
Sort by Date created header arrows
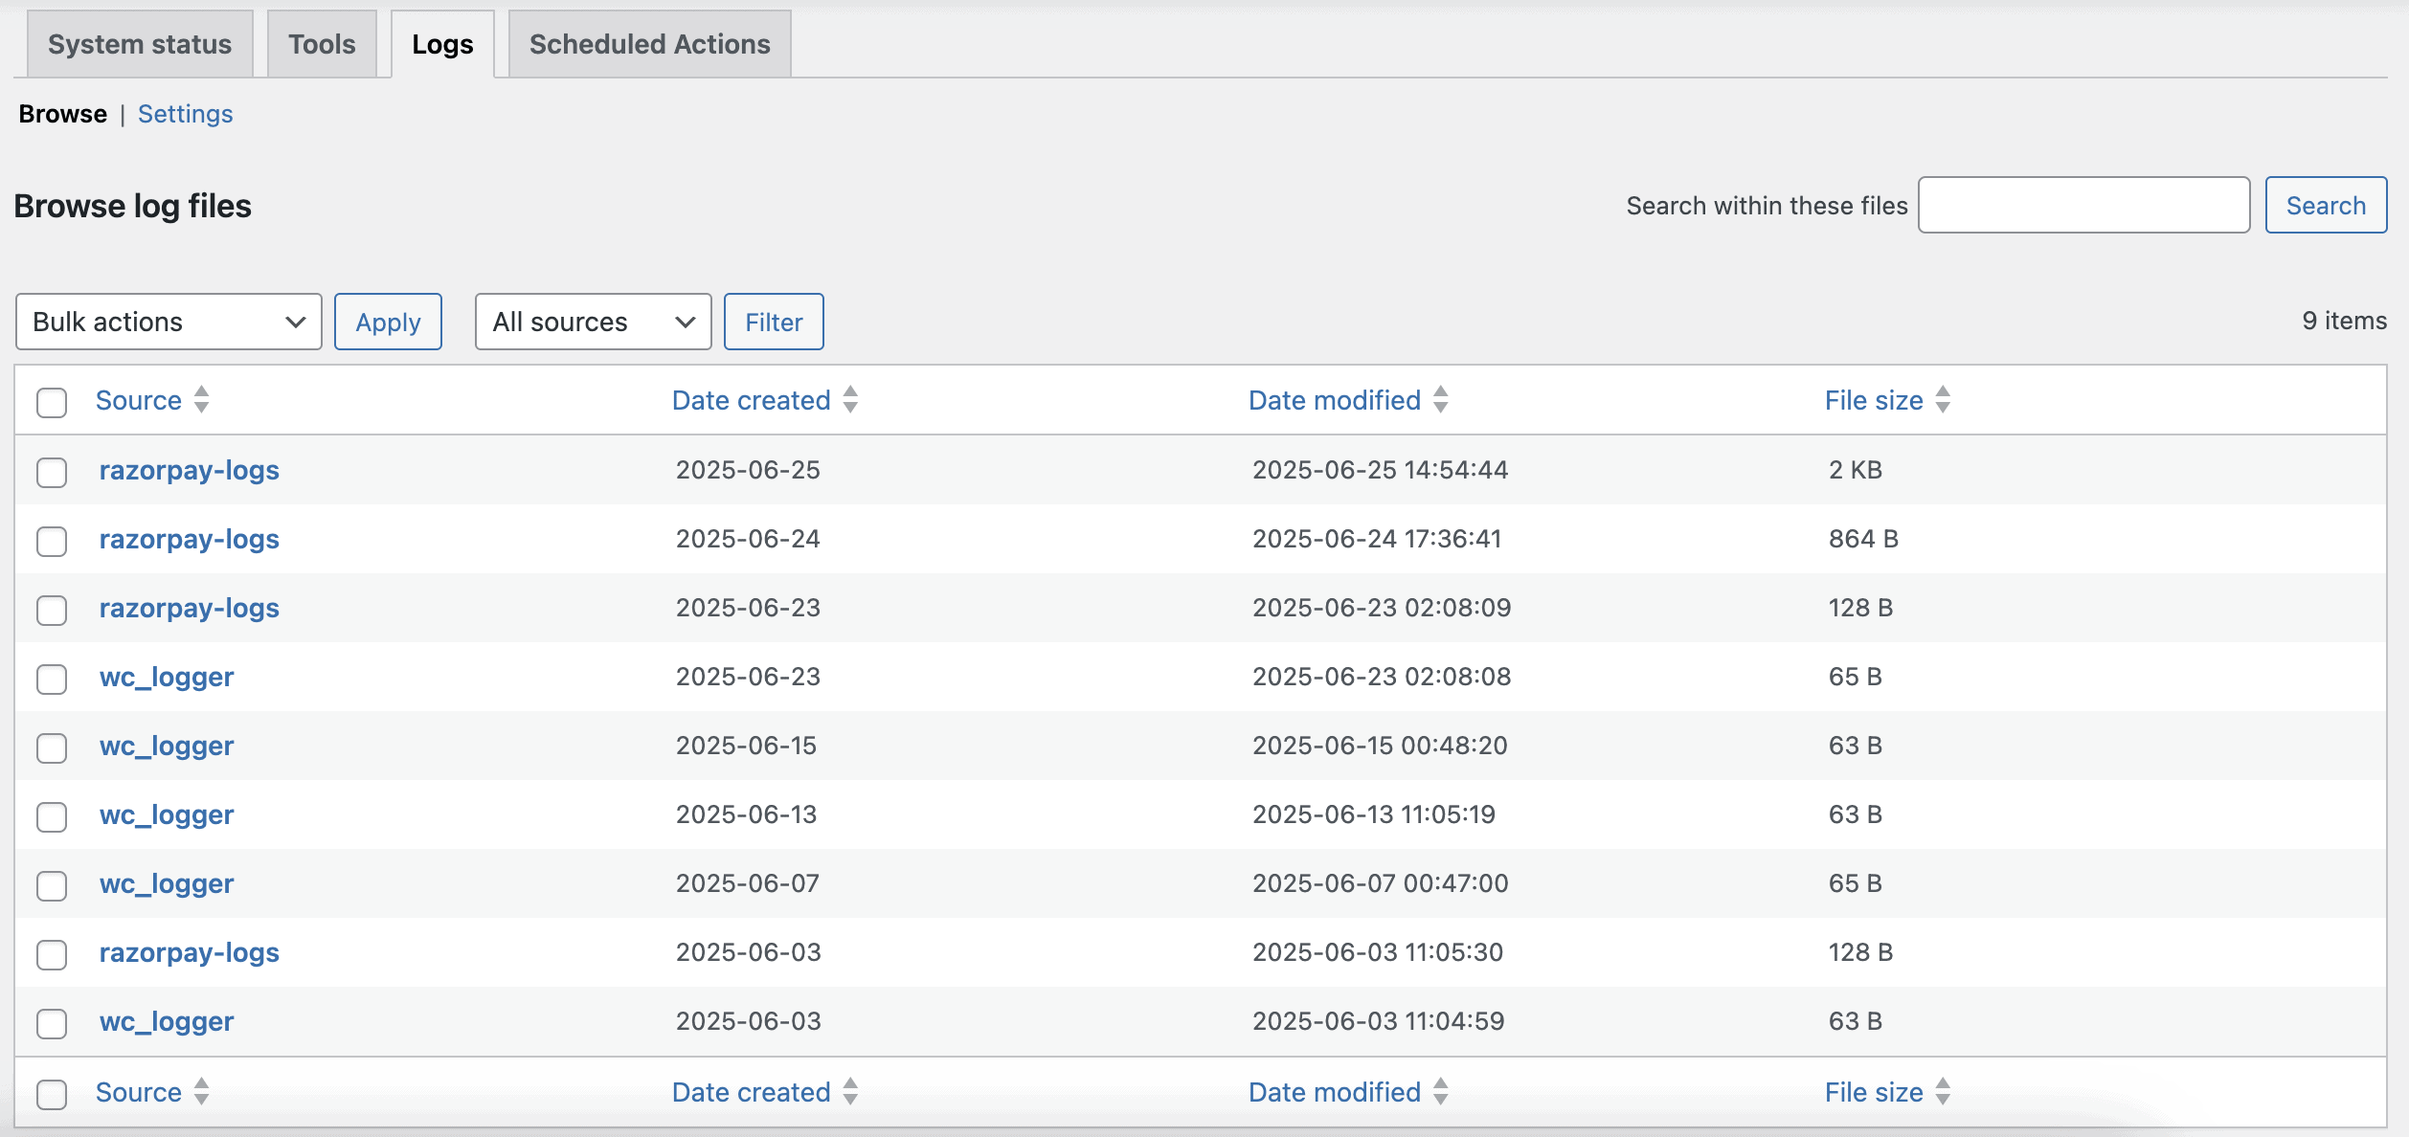point(850,400)
